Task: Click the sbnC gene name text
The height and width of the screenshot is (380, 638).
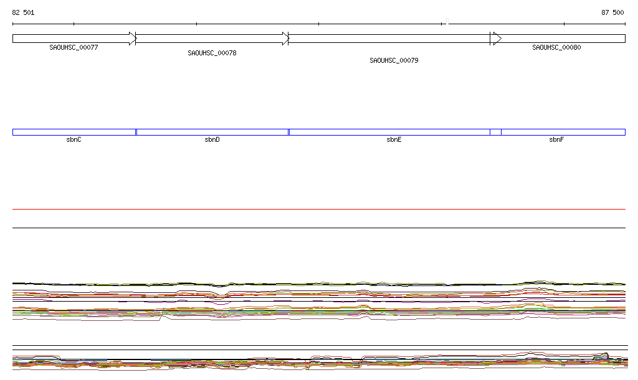Action: coord(74,140)
